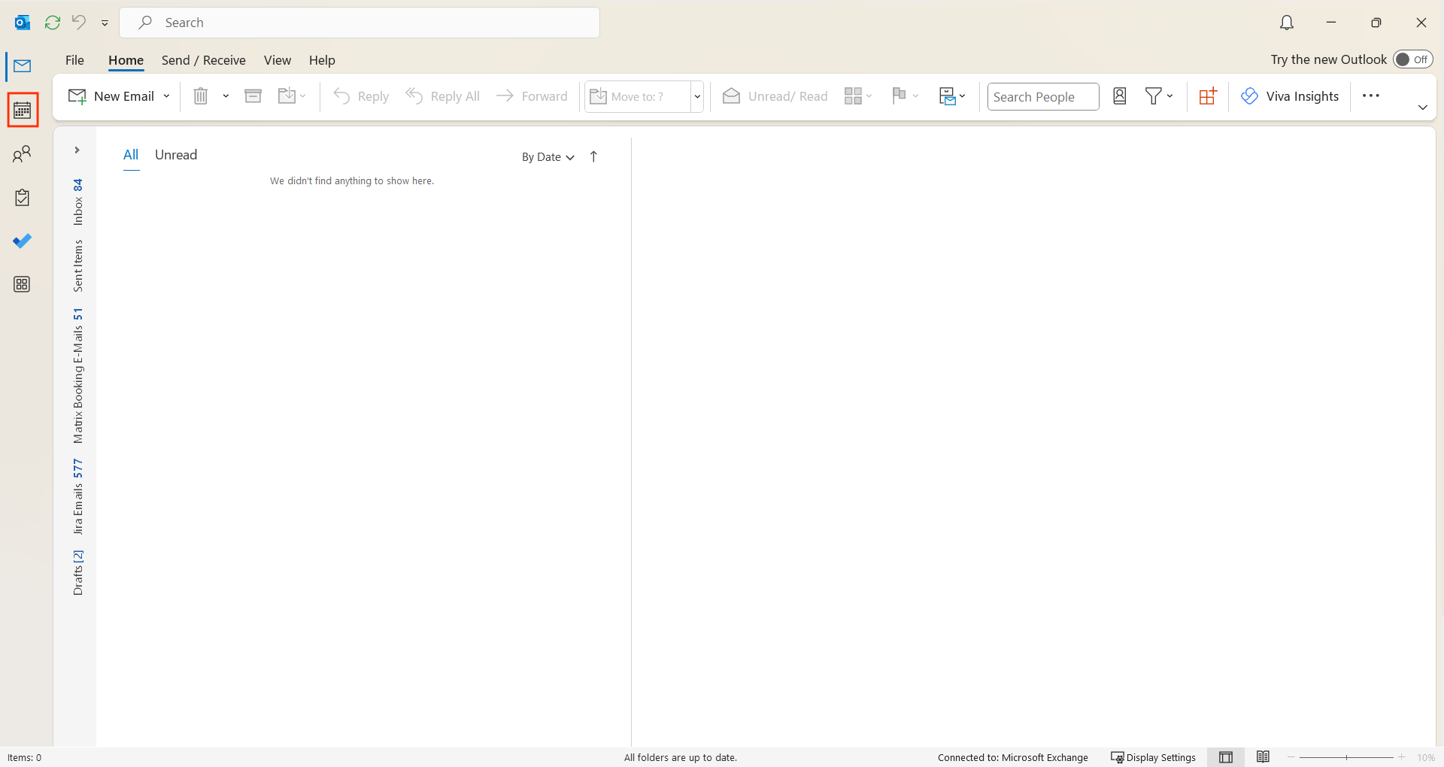
Task: Open the People contacts icon
Action: click(x=23, y=154)
